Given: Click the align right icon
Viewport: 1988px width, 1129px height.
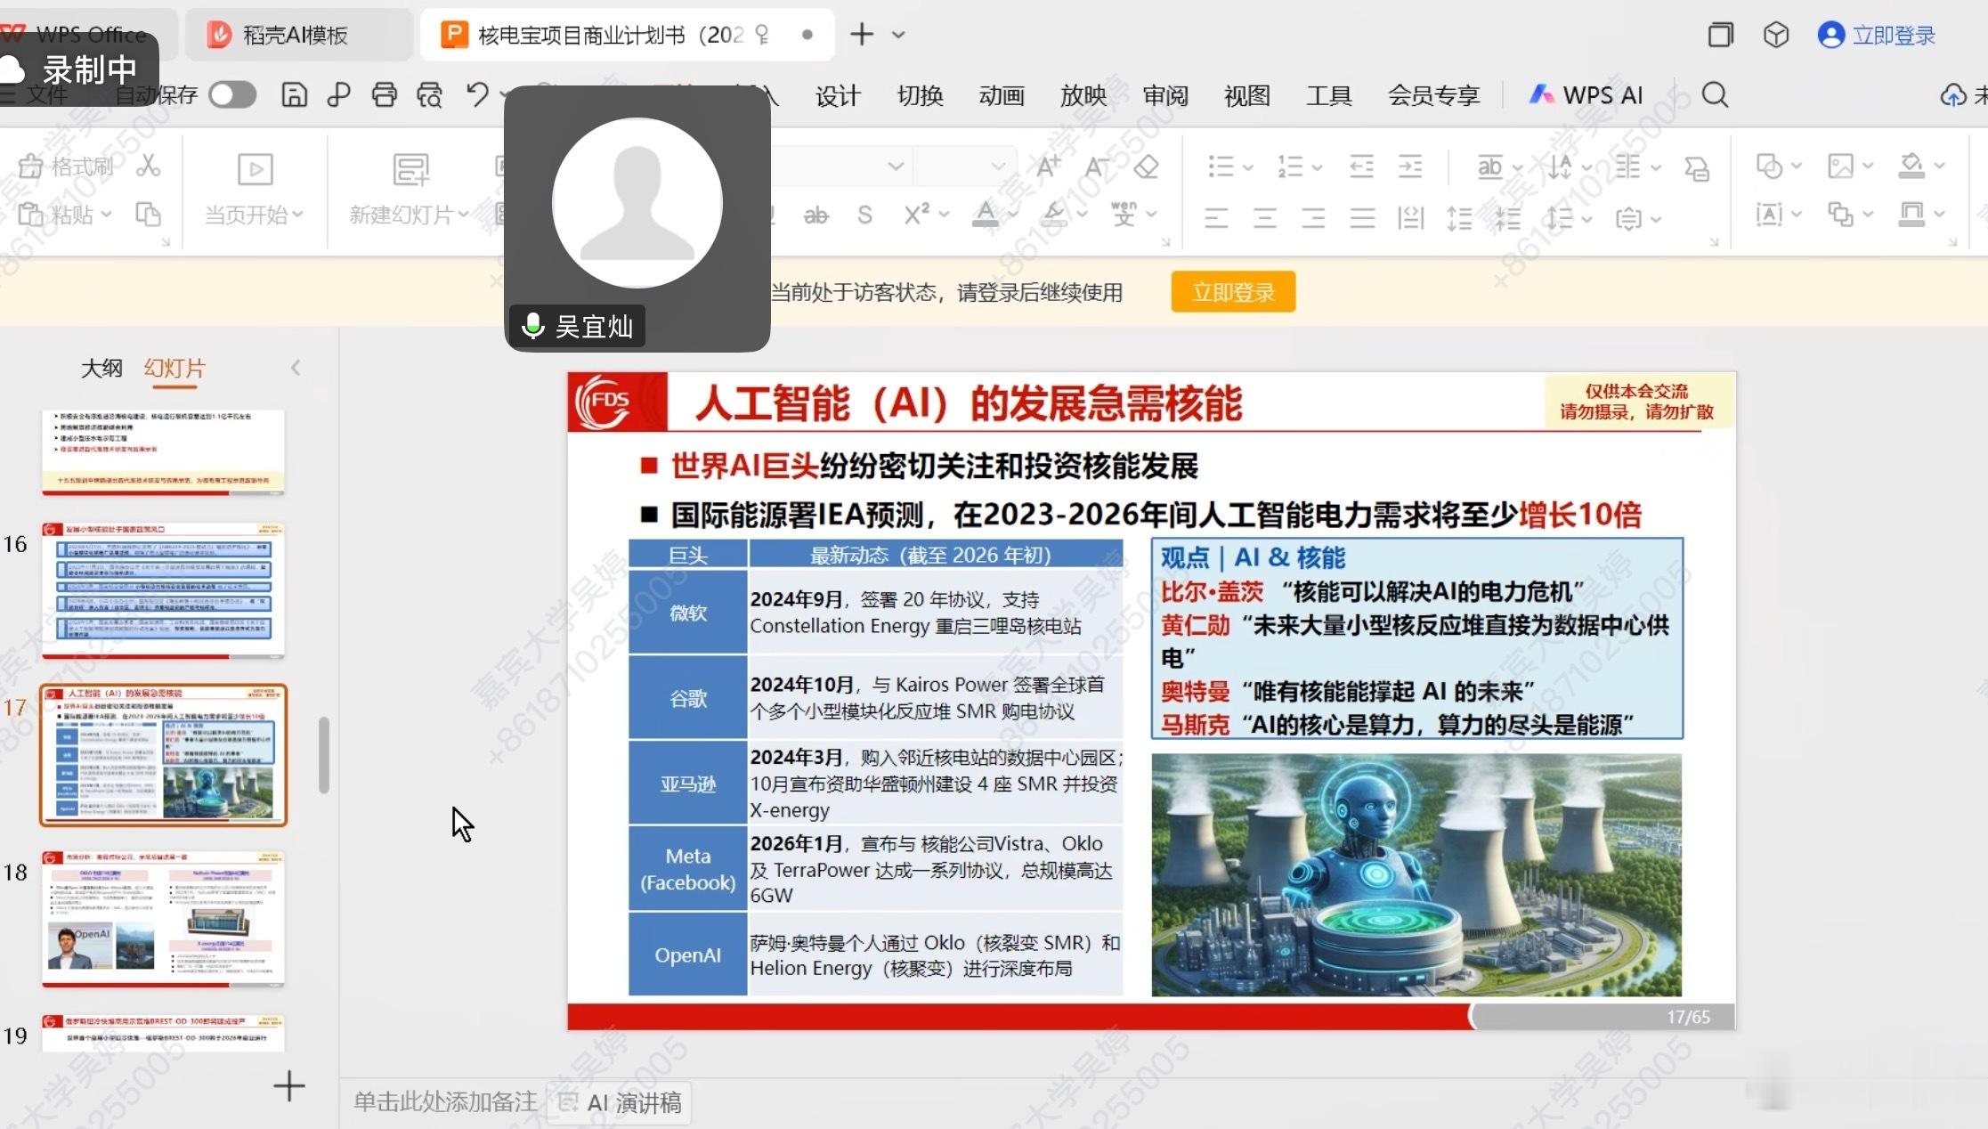Looking at the screenshot, I should 1313,216.
